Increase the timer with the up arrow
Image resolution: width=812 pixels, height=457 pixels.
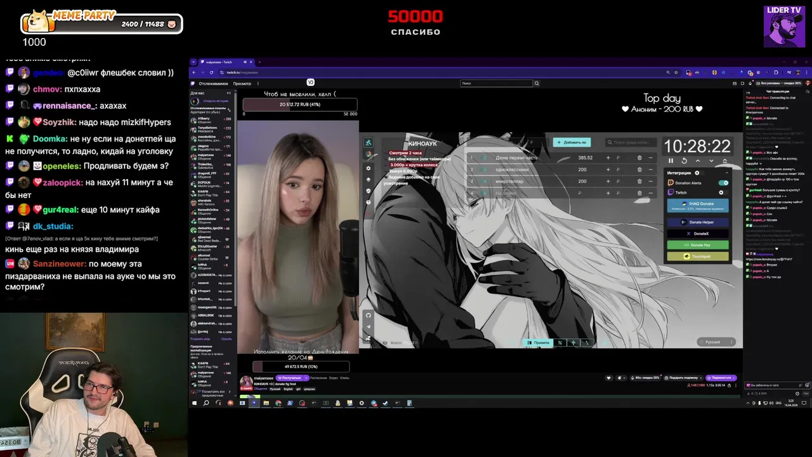tap(698, 161)
